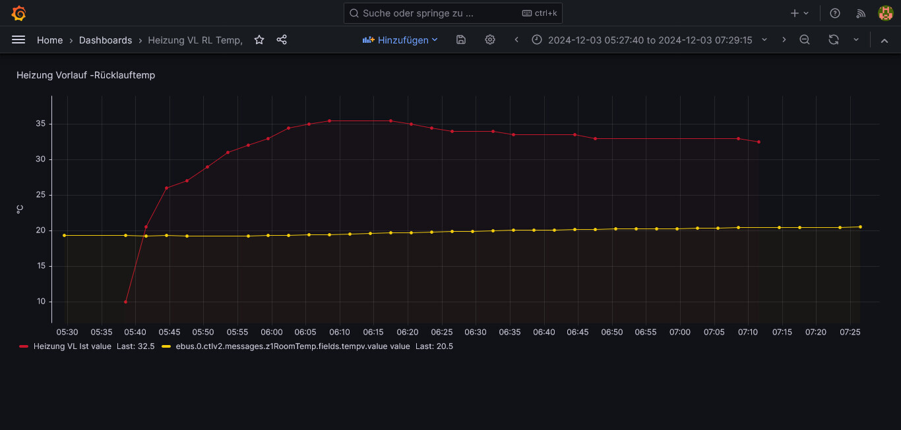Save the dashboard with disk icon
The image size is (901, 430).
(x=461, y=40)
